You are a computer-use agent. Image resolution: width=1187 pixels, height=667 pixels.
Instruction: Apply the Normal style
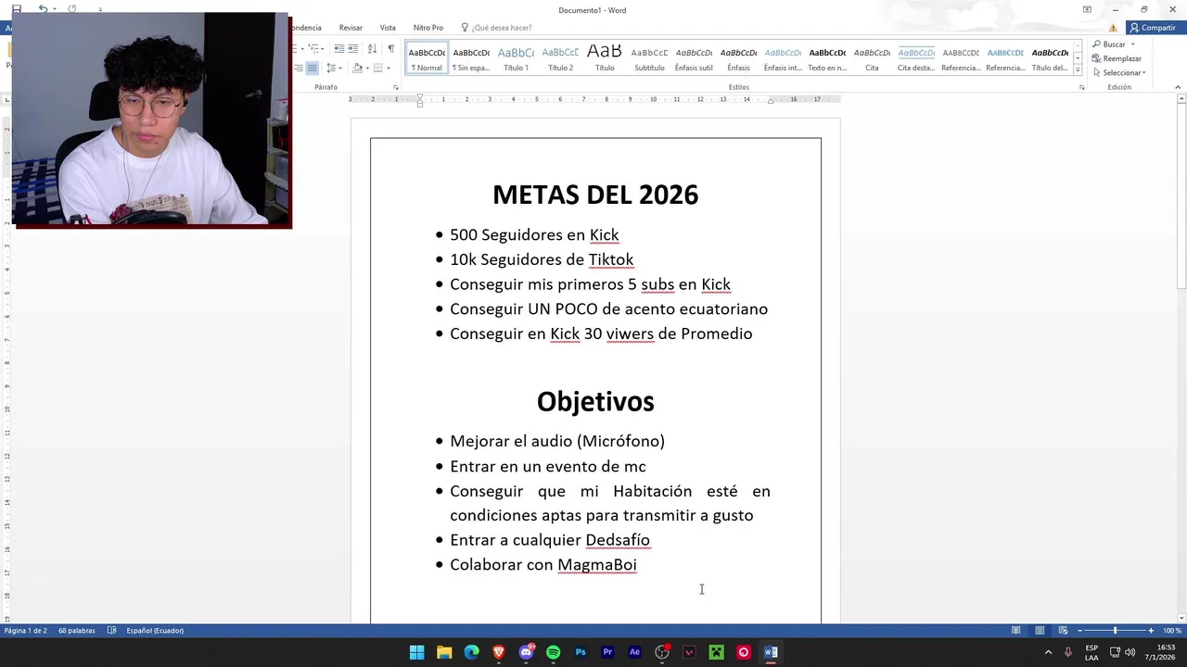tap(427, 57)
